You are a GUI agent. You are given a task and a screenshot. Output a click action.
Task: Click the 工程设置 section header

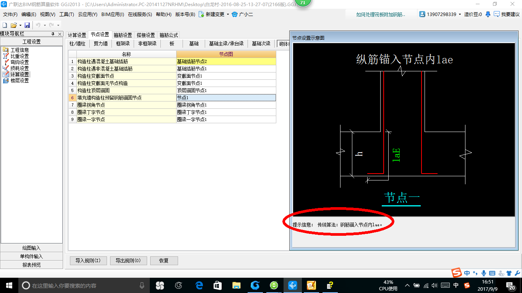(x=31, y=42)
